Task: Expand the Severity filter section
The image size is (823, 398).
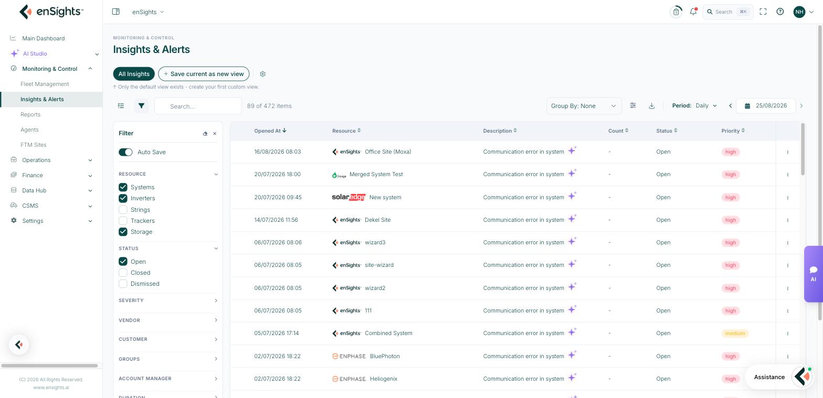Action: point(168,300)
